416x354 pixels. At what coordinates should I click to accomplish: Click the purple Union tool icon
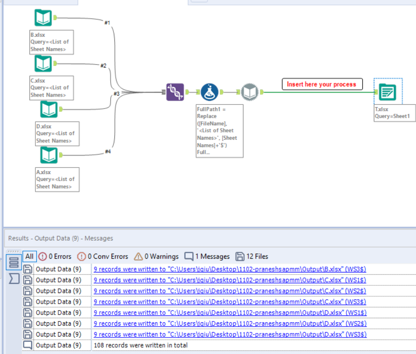click(x=175, y=92)
